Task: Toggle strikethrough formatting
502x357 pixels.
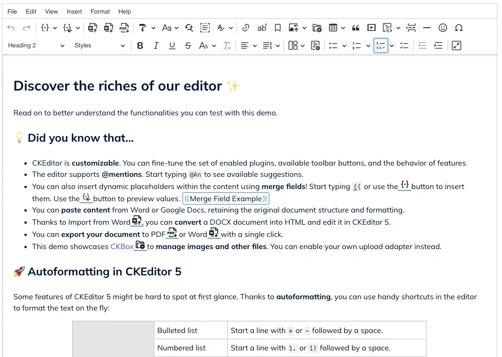Action: 188,46
